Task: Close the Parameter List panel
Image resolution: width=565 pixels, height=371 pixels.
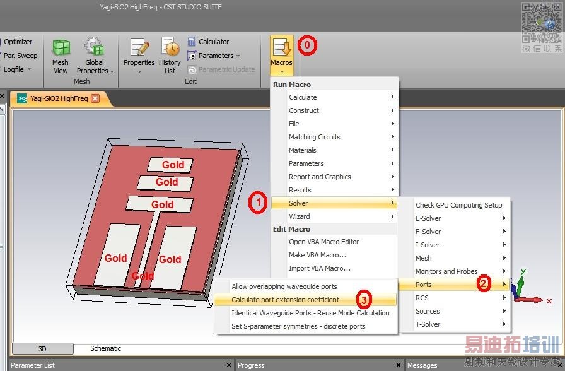Action: pyautogui.click(x=229, y=365)
